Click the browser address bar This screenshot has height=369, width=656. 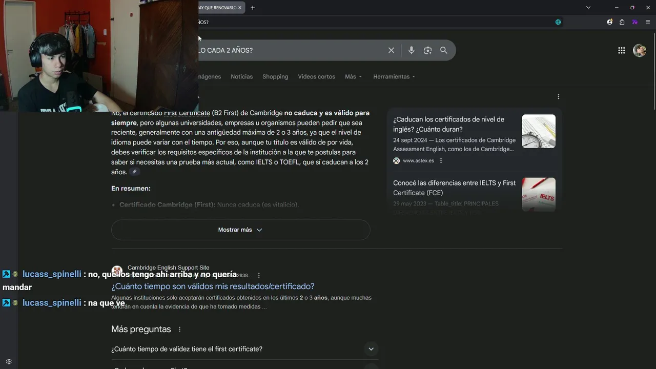pos(374,22)
